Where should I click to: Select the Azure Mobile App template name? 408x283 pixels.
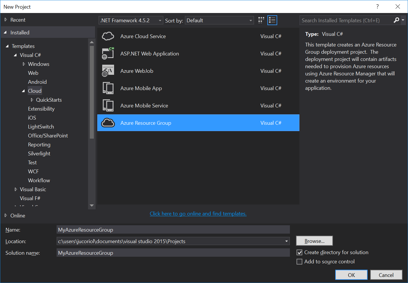141,88
